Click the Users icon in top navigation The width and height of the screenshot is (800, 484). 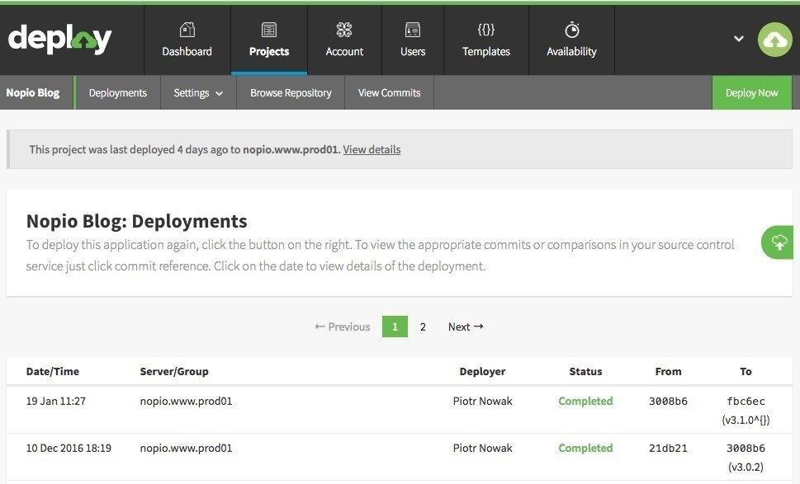coord(412,30)
